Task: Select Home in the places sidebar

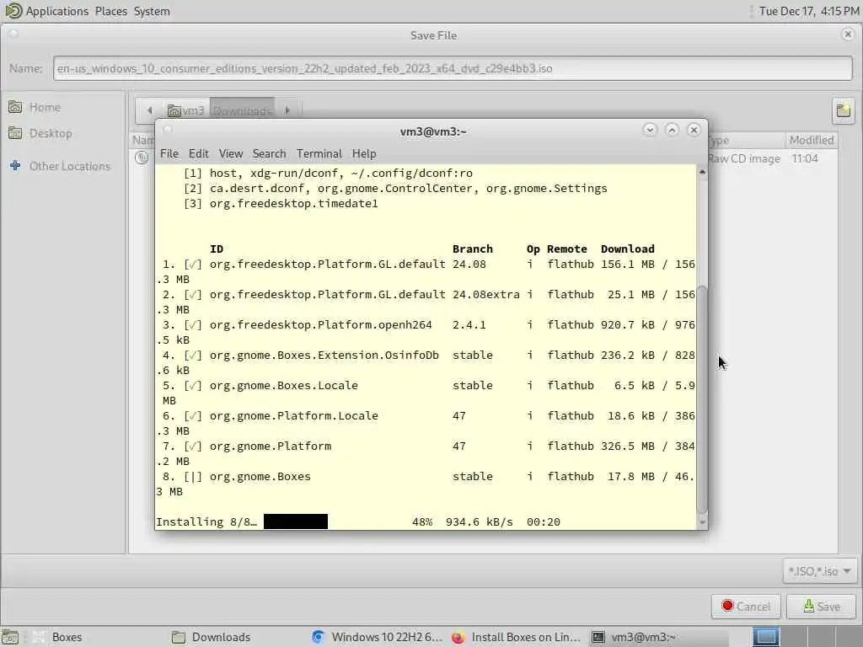Action: tap(45, 107)
